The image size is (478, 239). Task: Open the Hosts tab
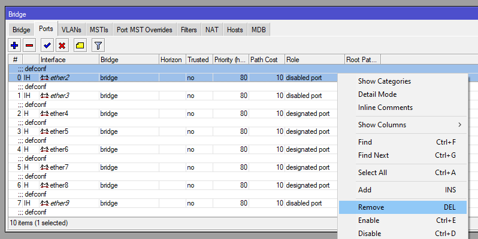(x=235, y=30)
